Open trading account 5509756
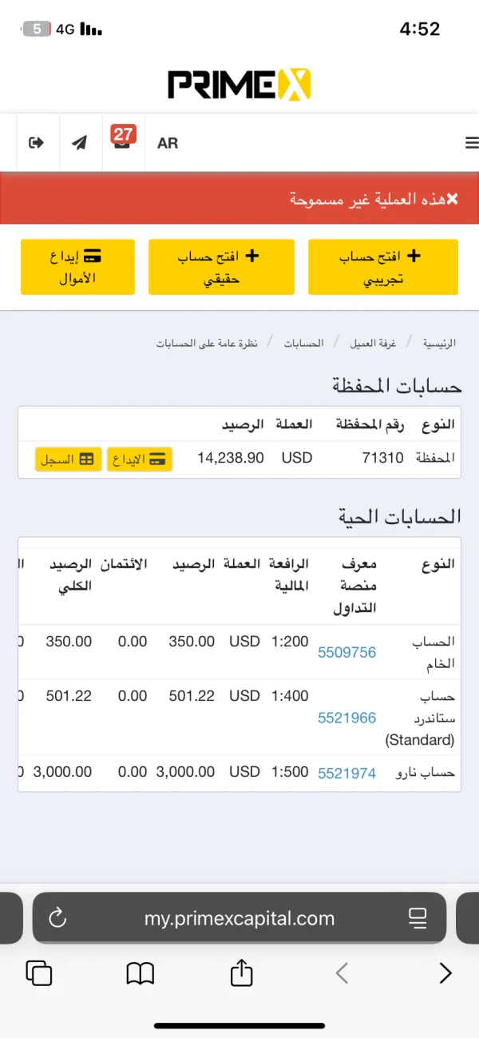The width and height of the screenshot is (479, 1038). 346,652
